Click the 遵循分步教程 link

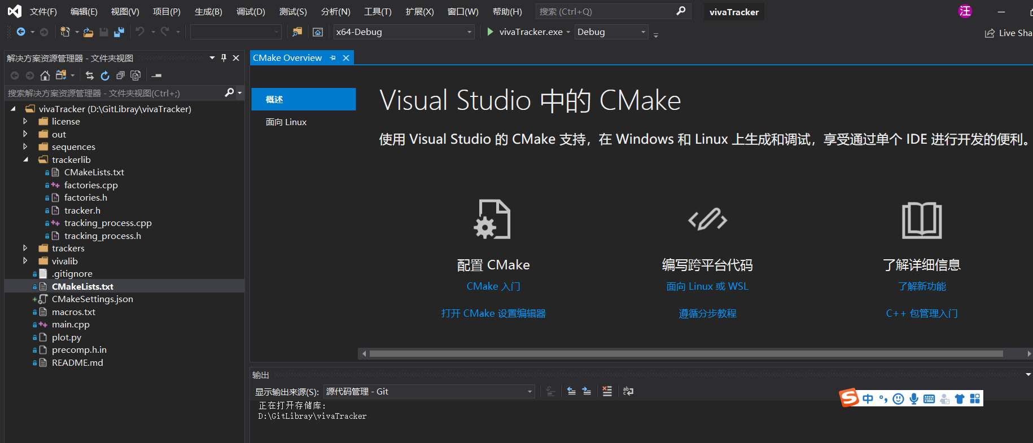[x=707, y=313]
